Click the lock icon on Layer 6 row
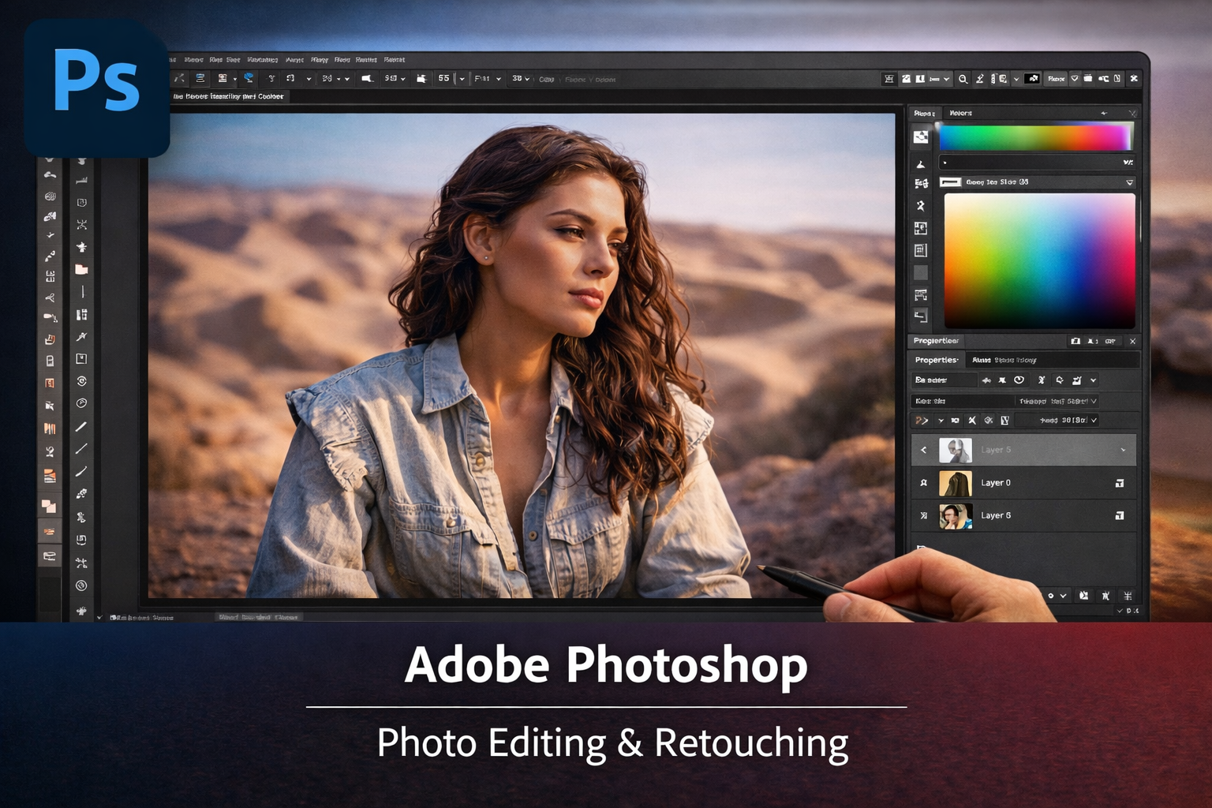 tap(1119, 516)
